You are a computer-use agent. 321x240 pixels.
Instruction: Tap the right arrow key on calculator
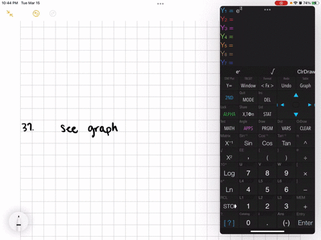point(310,105)
